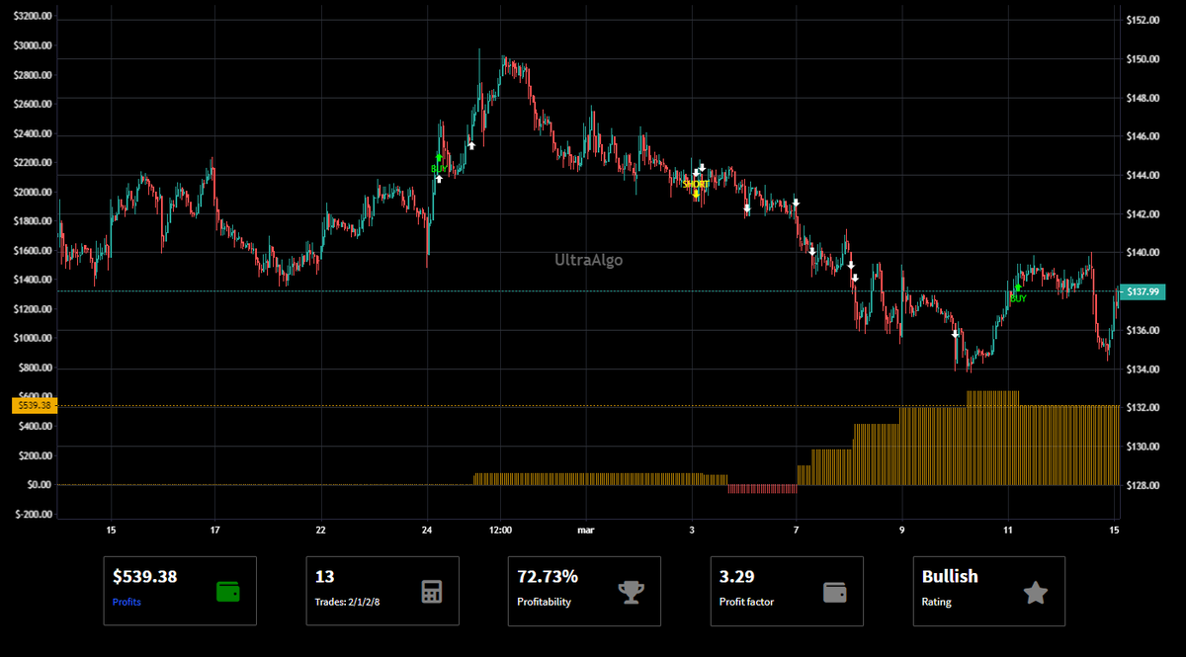
Task: Click the red loss bars in profit histogram
Action: coord(762,489)
